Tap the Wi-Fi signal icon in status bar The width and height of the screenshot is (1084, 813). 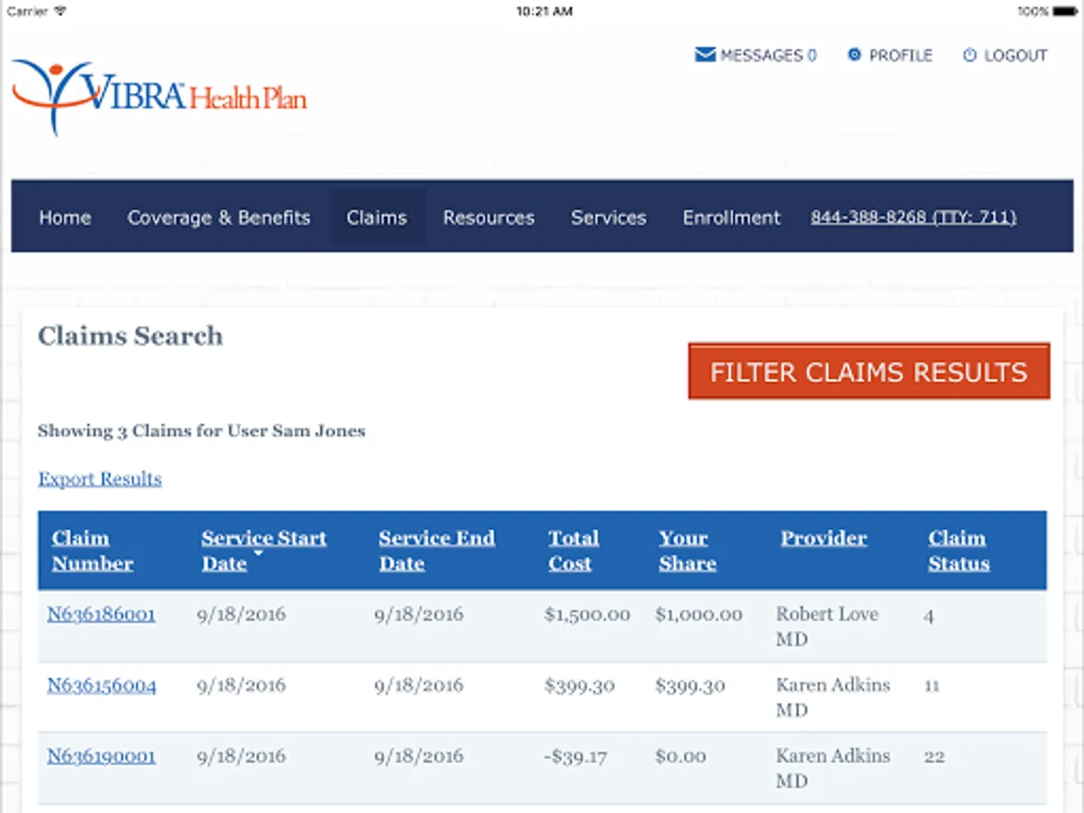(x=61, y=11)
